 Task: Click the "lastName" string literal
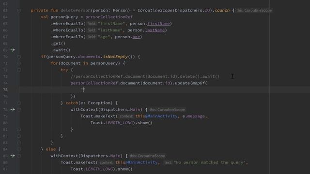[110, 30]
